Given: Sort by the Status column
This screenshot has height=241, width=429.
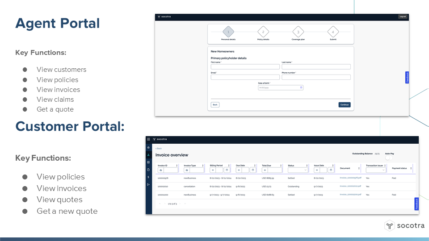Looking at the screenshot, I should point(307,166).
